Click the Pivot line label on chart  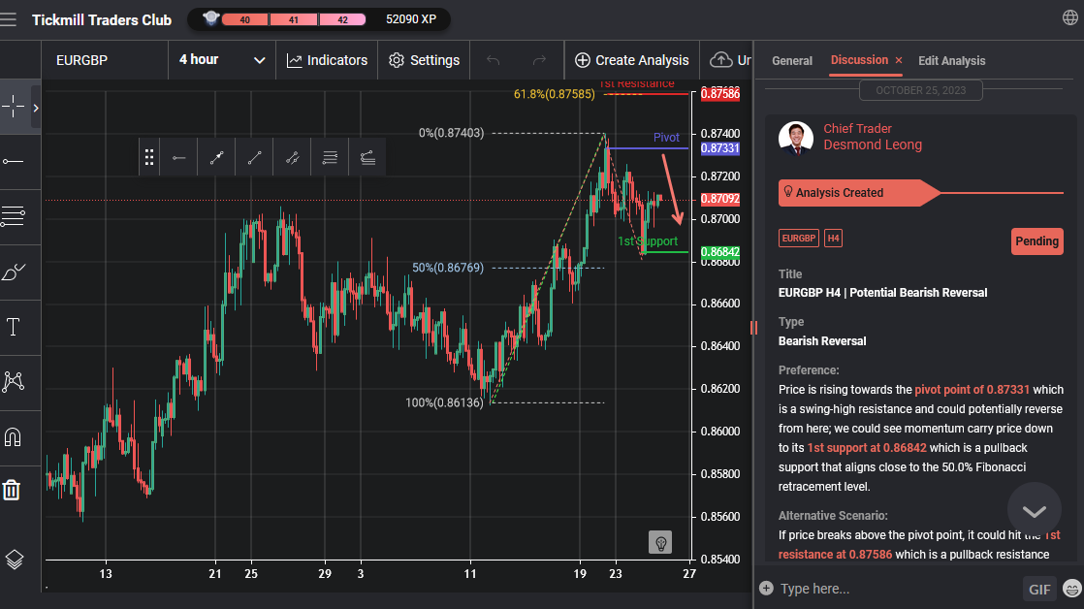666,138
